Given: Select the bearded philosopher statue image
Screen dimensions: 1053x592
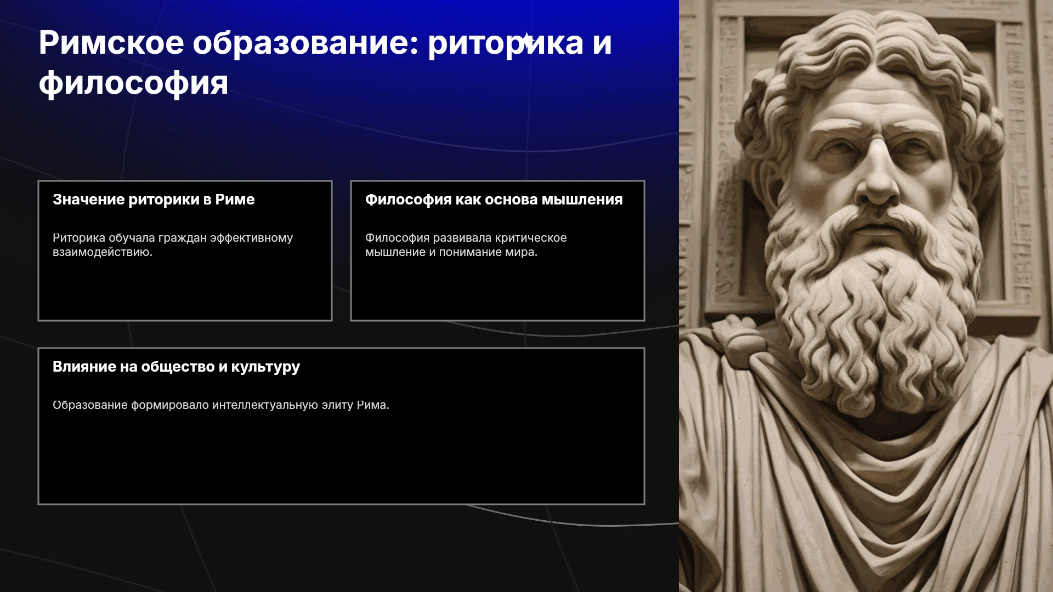Looking at the screenshot, I should 866,296.
